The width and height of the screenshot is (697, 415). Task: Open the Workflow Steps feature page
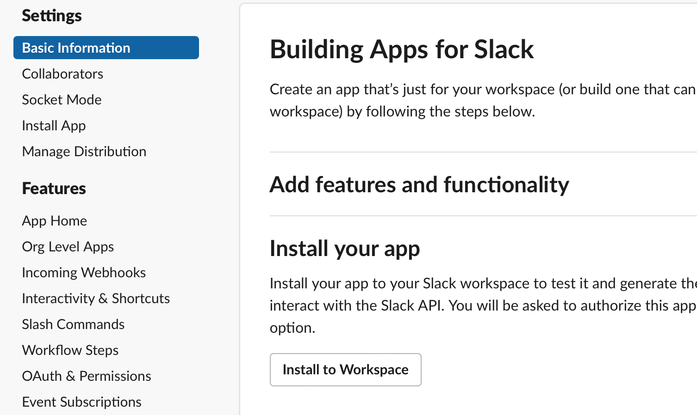tap(70, 350)
